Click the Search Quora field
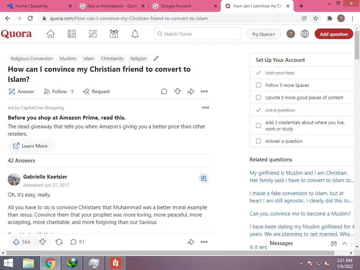The height and width of the screenshot is (270, 360). pyautogui.click(x=198, y=34)
